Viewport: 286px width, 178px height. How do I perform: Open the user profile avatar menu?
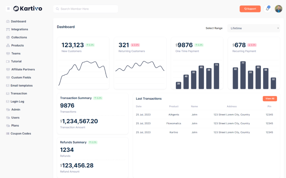(278, 9)
